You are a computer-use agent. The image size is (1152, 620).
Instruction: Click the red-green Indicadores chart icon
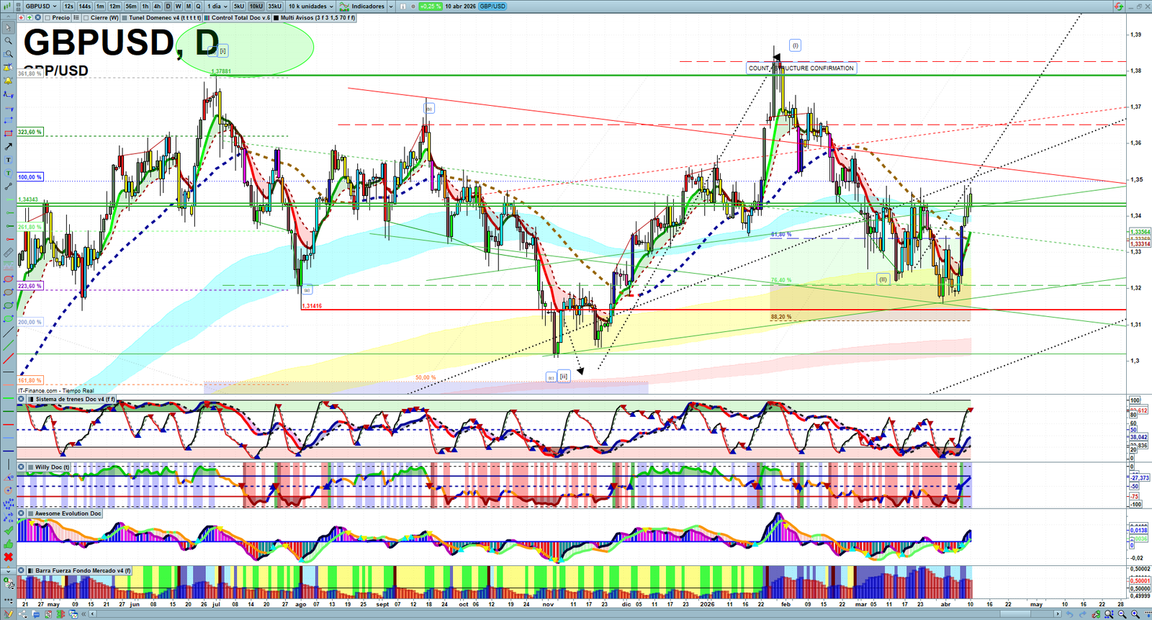tap(344, 6)
